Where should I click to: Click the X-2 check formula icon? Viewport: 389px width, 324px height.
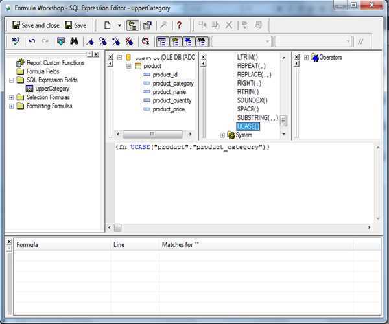point(16,41)
